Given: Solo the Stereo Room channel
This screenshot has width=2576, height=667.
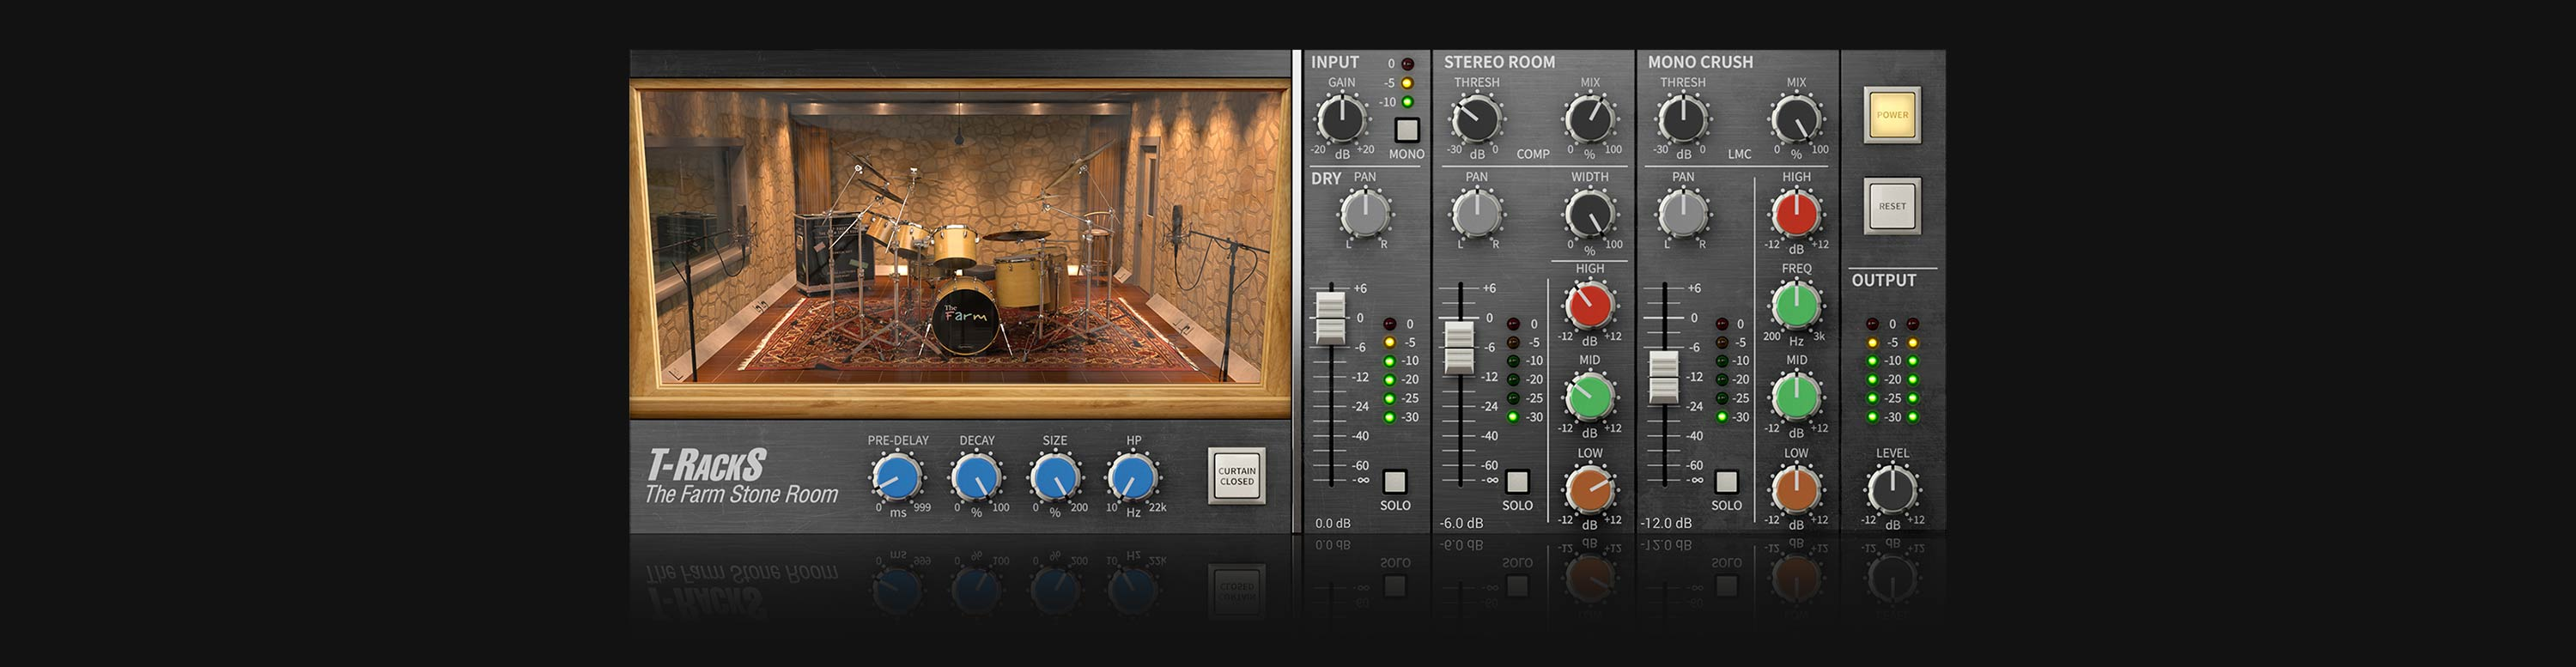Looking at the screenshot, I should click(1517, 482).
